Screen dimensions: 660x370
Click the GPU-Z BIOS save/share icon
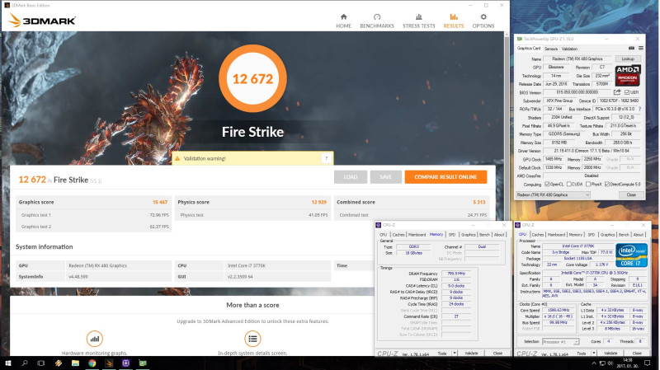coord(617,92)
